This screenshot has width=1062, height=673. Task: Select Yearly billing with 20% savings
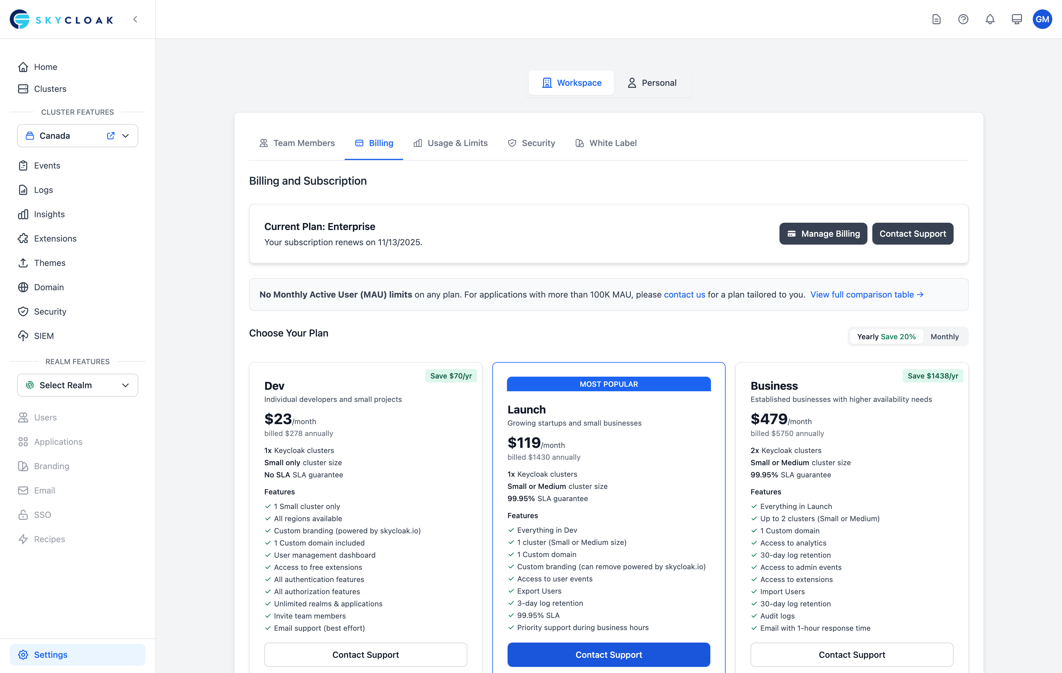[x=886, y=336]
